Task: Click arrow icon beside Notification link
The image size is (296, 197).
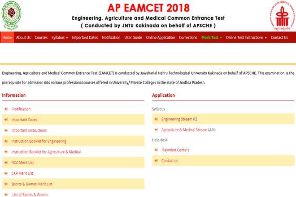Action: pyautogui.click(x=6, y=109)
